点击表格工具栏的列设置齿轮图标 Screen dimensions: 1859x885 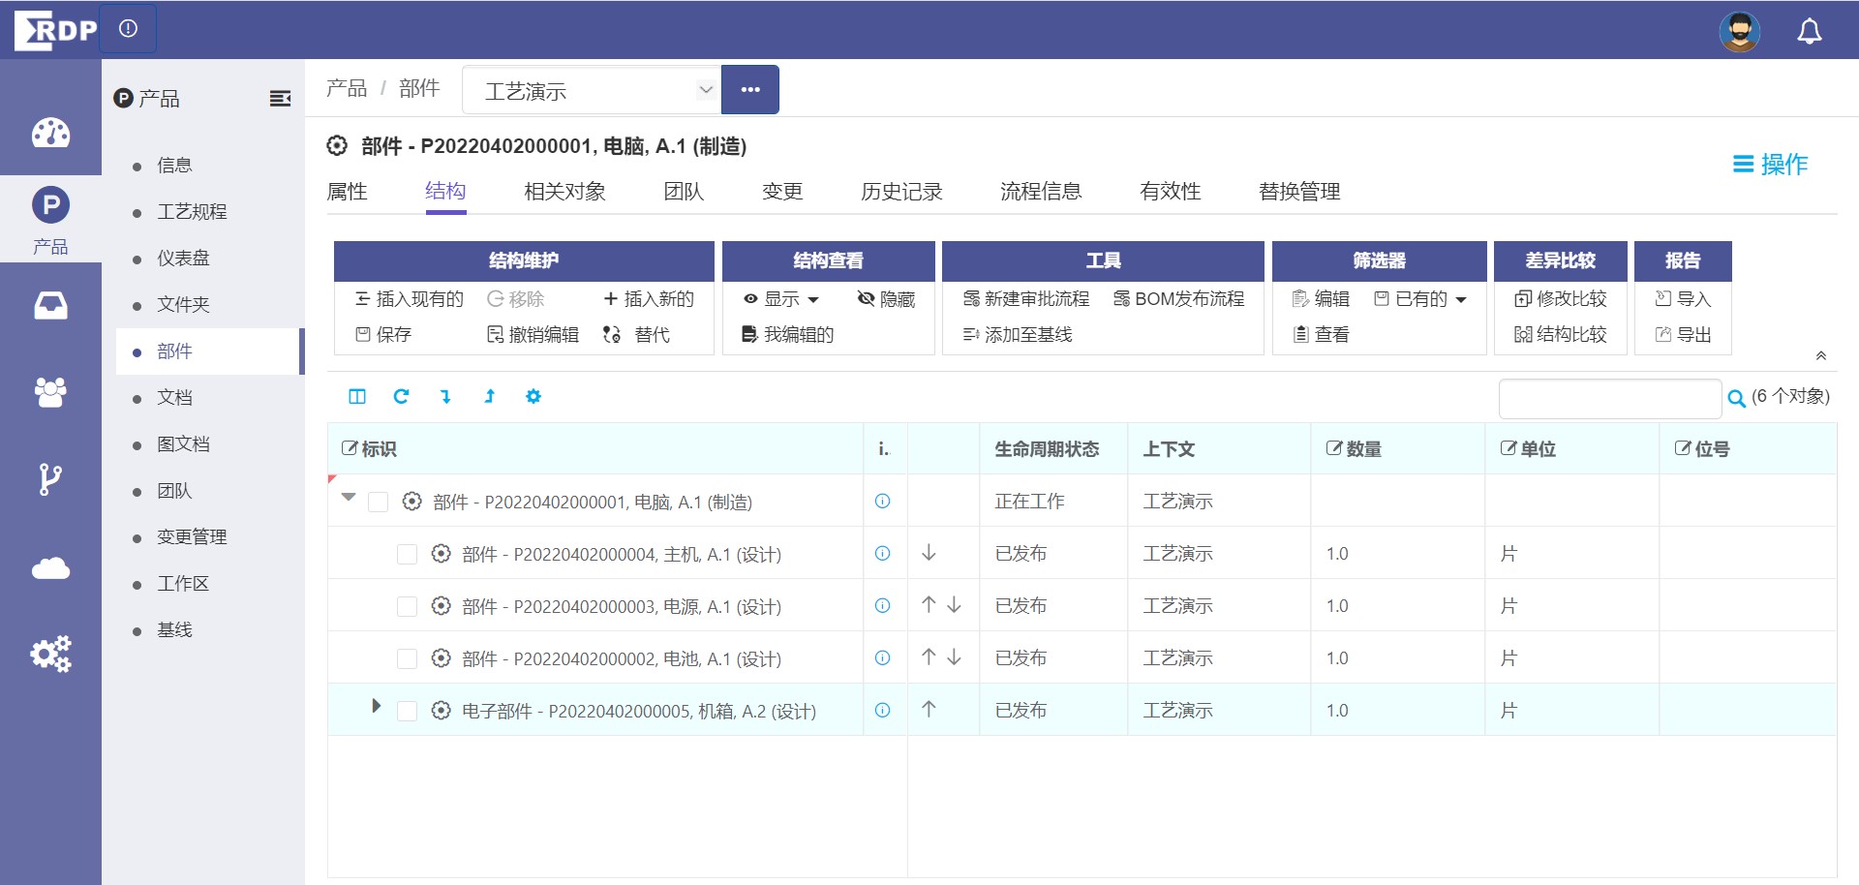pos(533,397)
